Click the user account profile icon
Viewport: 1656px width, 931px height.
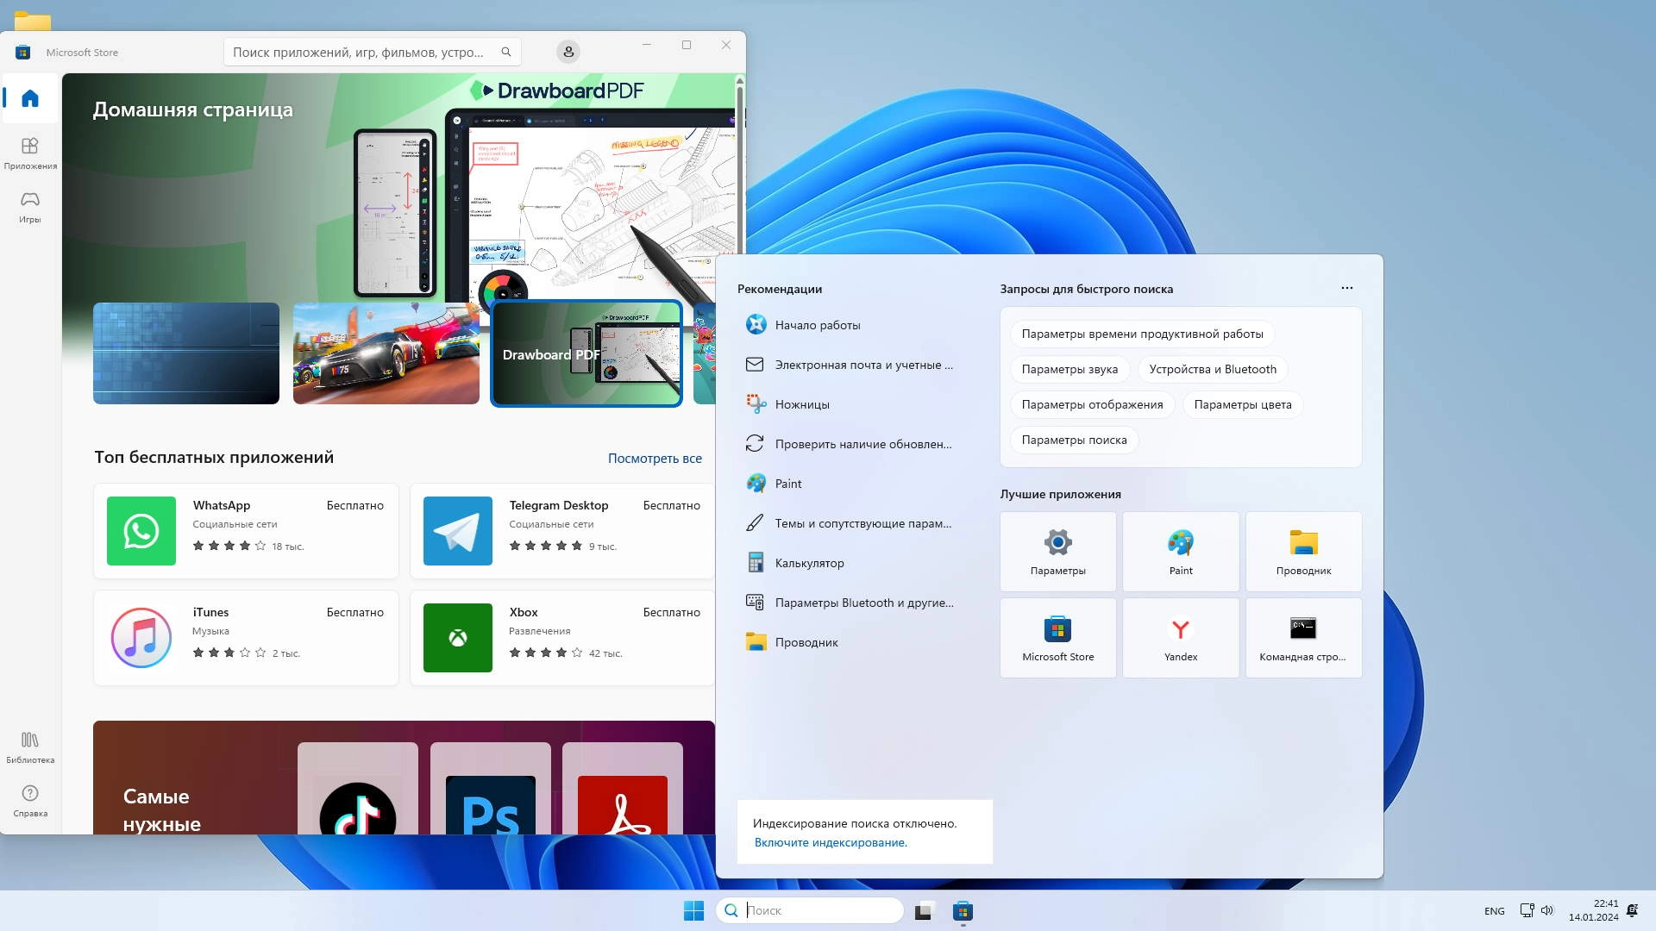[x=568, y=52]
